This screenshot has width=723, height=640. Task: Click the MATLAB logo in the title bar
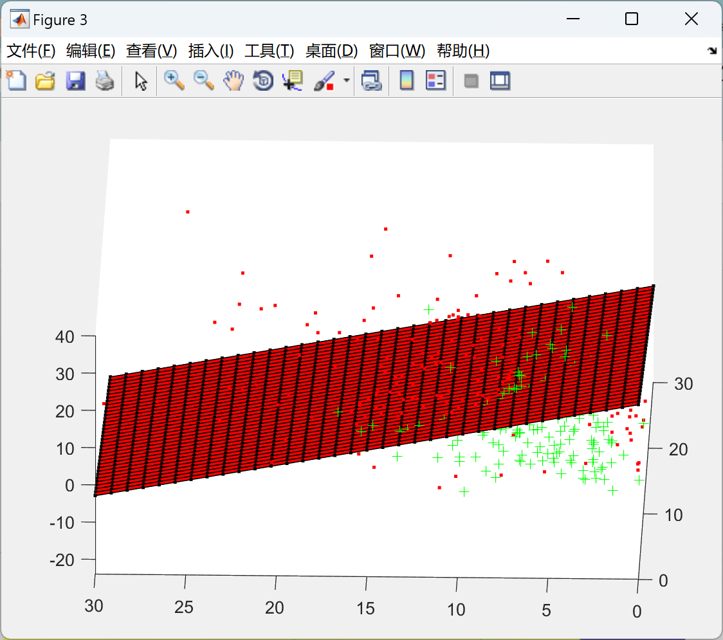coord(20,19)
